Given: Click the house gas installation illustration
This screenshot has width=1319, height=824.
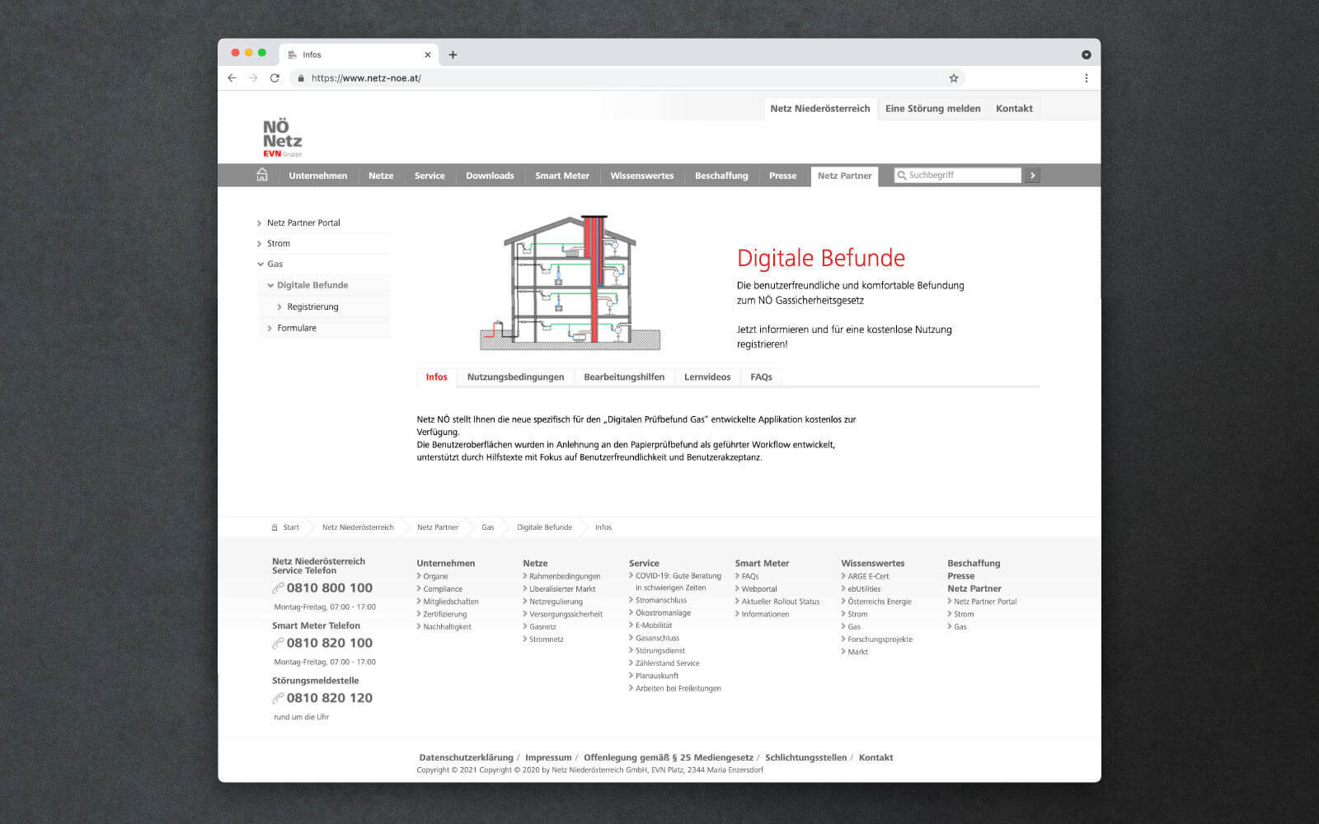Looking at the screenshot, I should click(x=570, y=283).
